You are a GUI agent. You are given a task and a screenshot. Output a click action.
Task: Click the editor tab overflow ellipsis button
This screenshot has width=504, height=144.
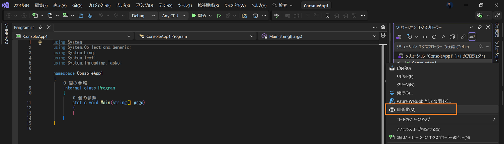375,27
